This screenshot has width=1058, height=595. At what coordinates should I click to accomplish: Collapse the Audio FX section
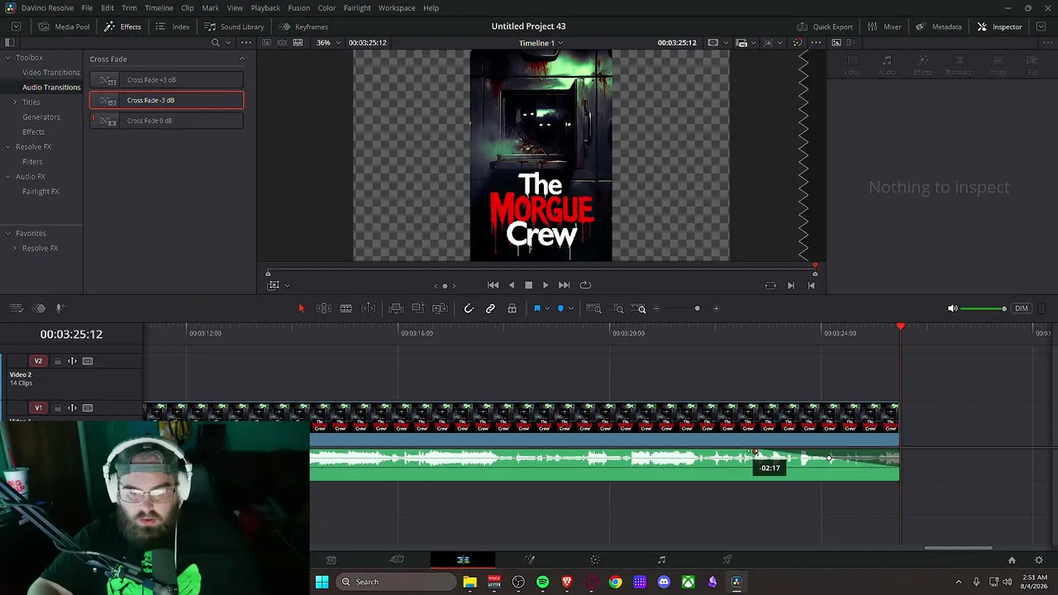tap(7, 177)
